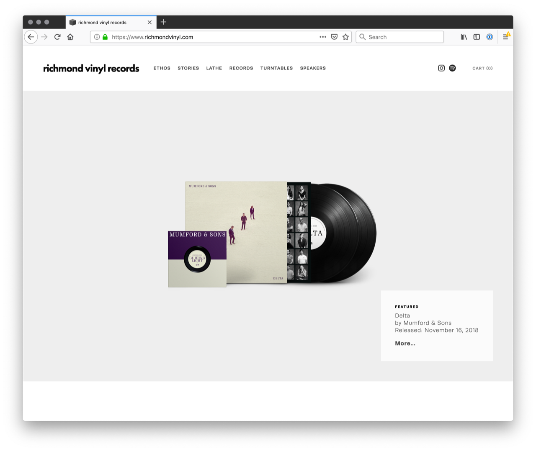Click the FEATURED heading label
This screenshot has height=451, width=536.
coord(407,307)
